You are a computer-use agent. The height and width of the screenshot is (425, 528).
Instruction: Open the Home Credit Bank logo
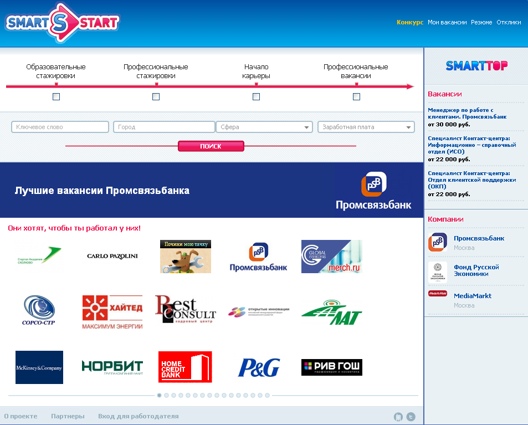click(x=185, y=367)
